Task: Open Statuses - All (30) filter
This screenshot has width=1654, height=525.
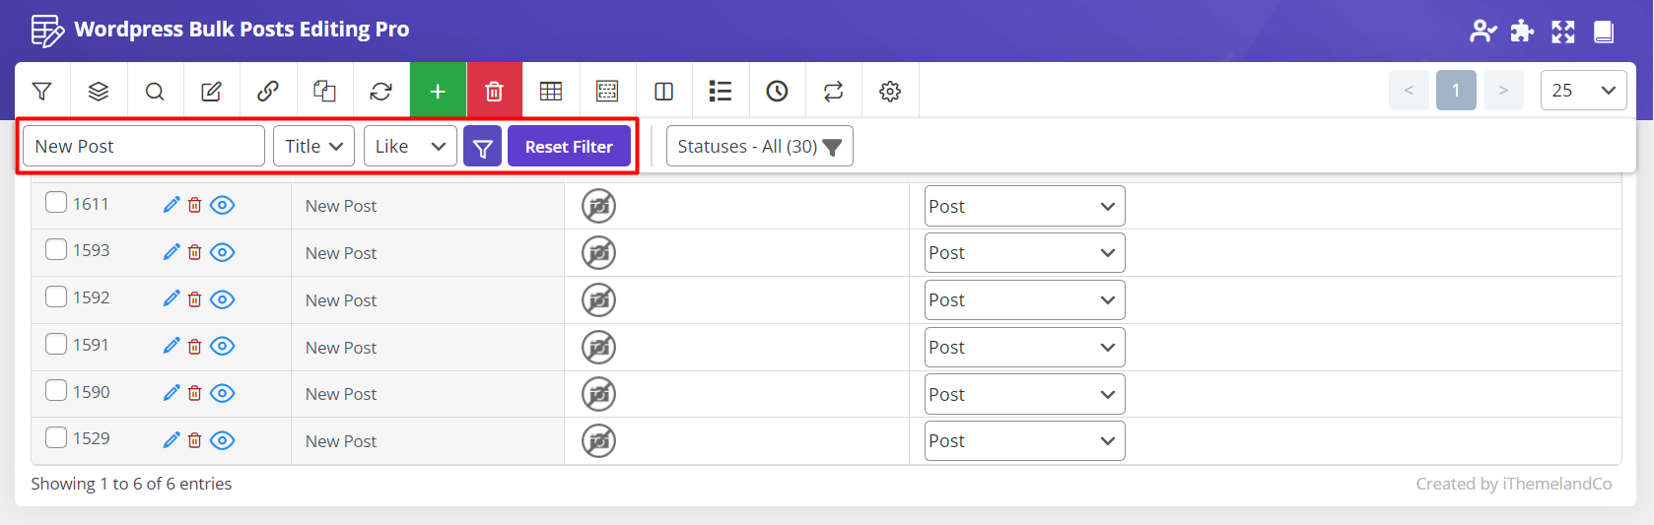Action: (759, 147)
